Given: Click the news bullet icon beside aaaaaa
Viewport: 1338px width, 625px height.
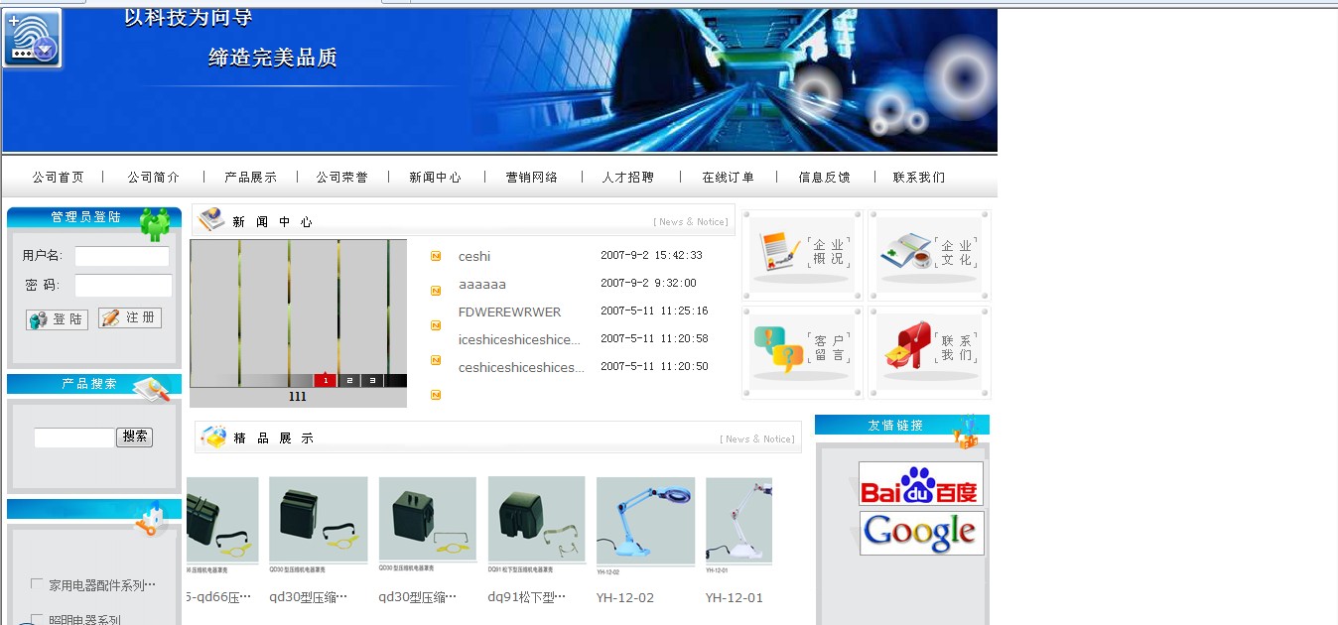Looking at the screenshot, I should click(x=436, y=291).
